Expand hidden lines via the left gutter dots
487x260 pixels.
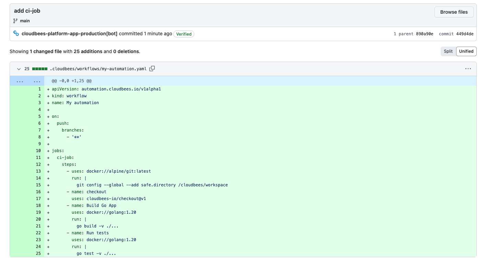point(20,81)
